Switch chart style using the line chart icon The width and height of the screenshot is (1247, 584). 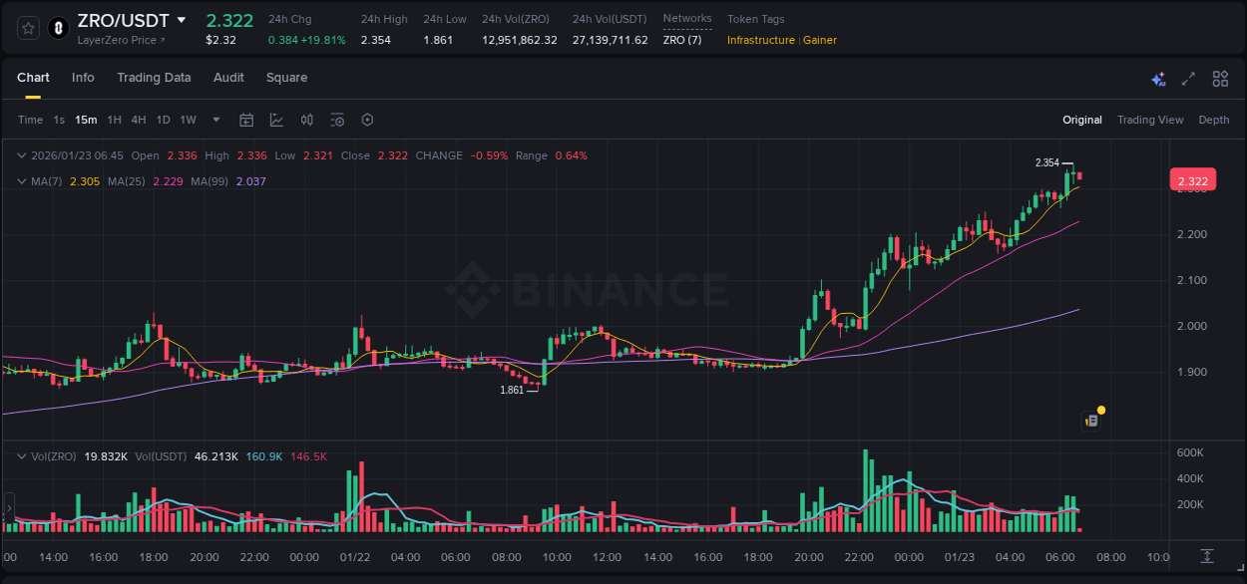coord(274,120)
